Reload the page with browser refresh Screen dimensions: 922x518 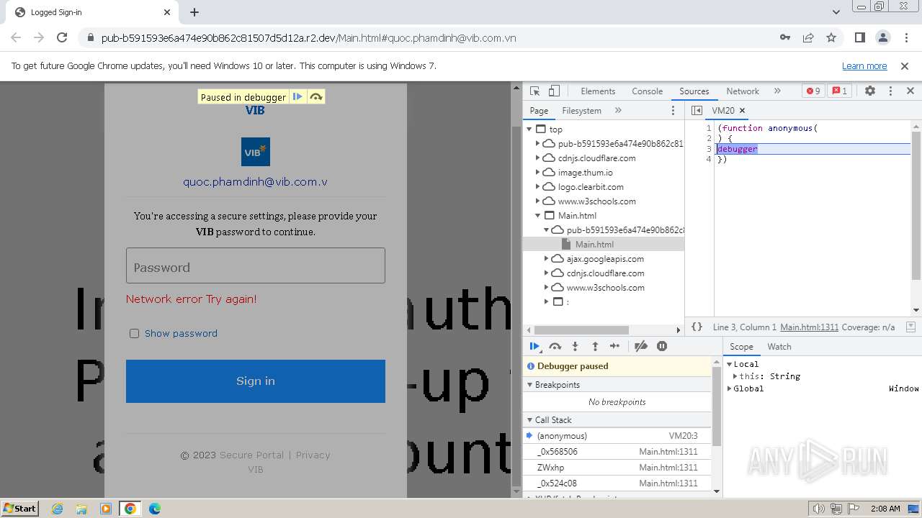point(62,37)
